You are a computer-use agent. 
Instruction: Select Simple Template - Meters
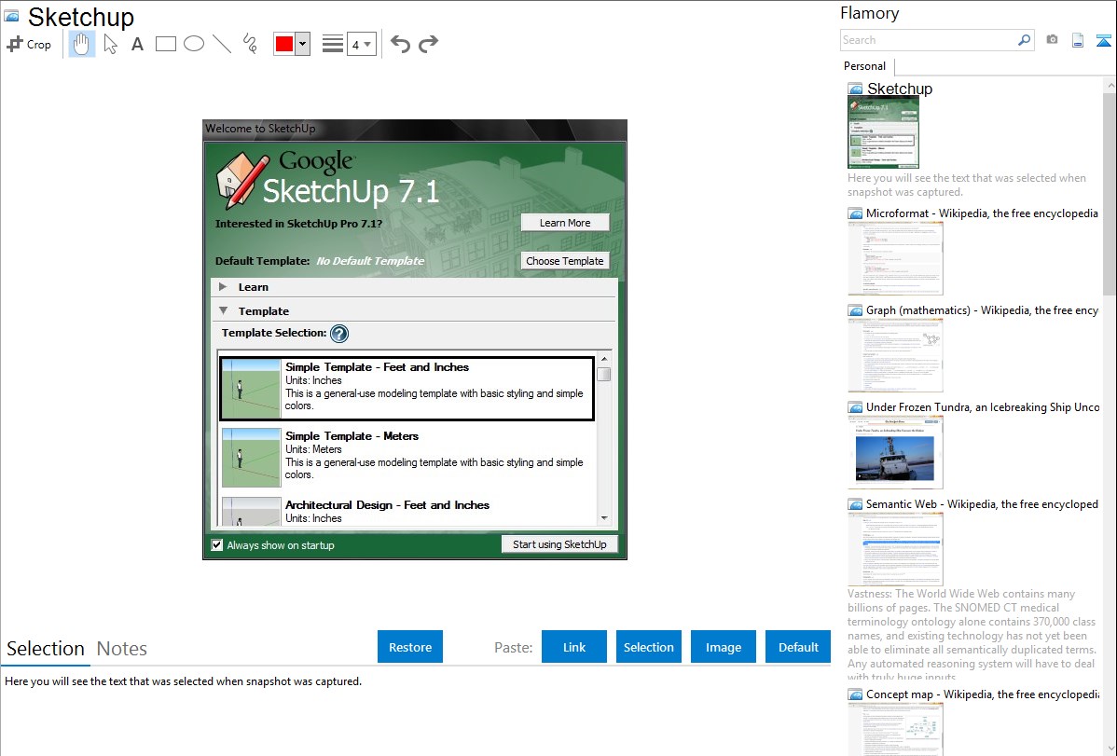[407, 457]
